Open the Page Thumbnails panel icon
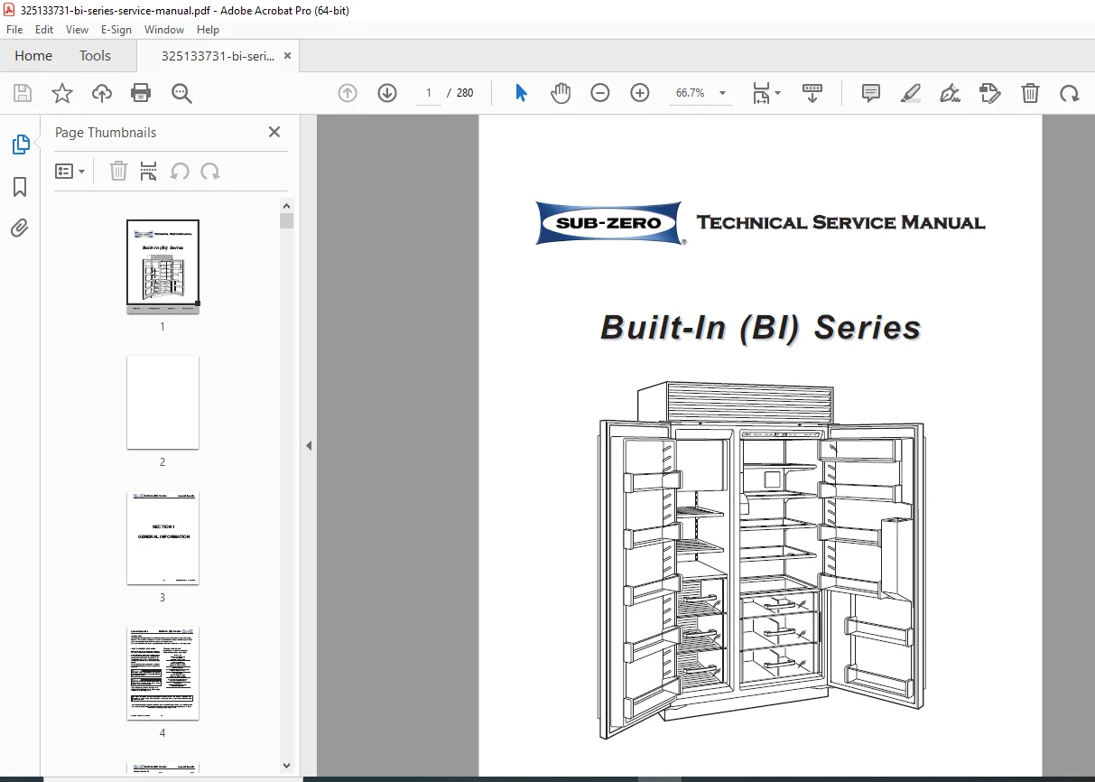Screen dimensions: 1095x782 [20, 144]
